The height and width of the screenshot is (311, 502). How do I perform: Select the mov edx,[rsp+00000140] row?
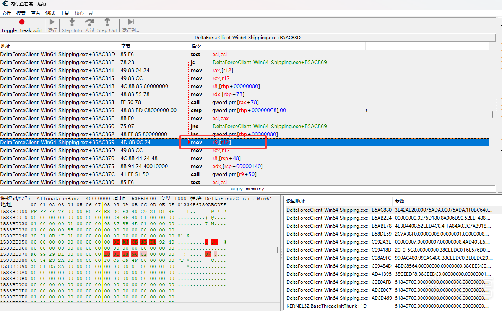pyautogui.click(x=244, y=166)
